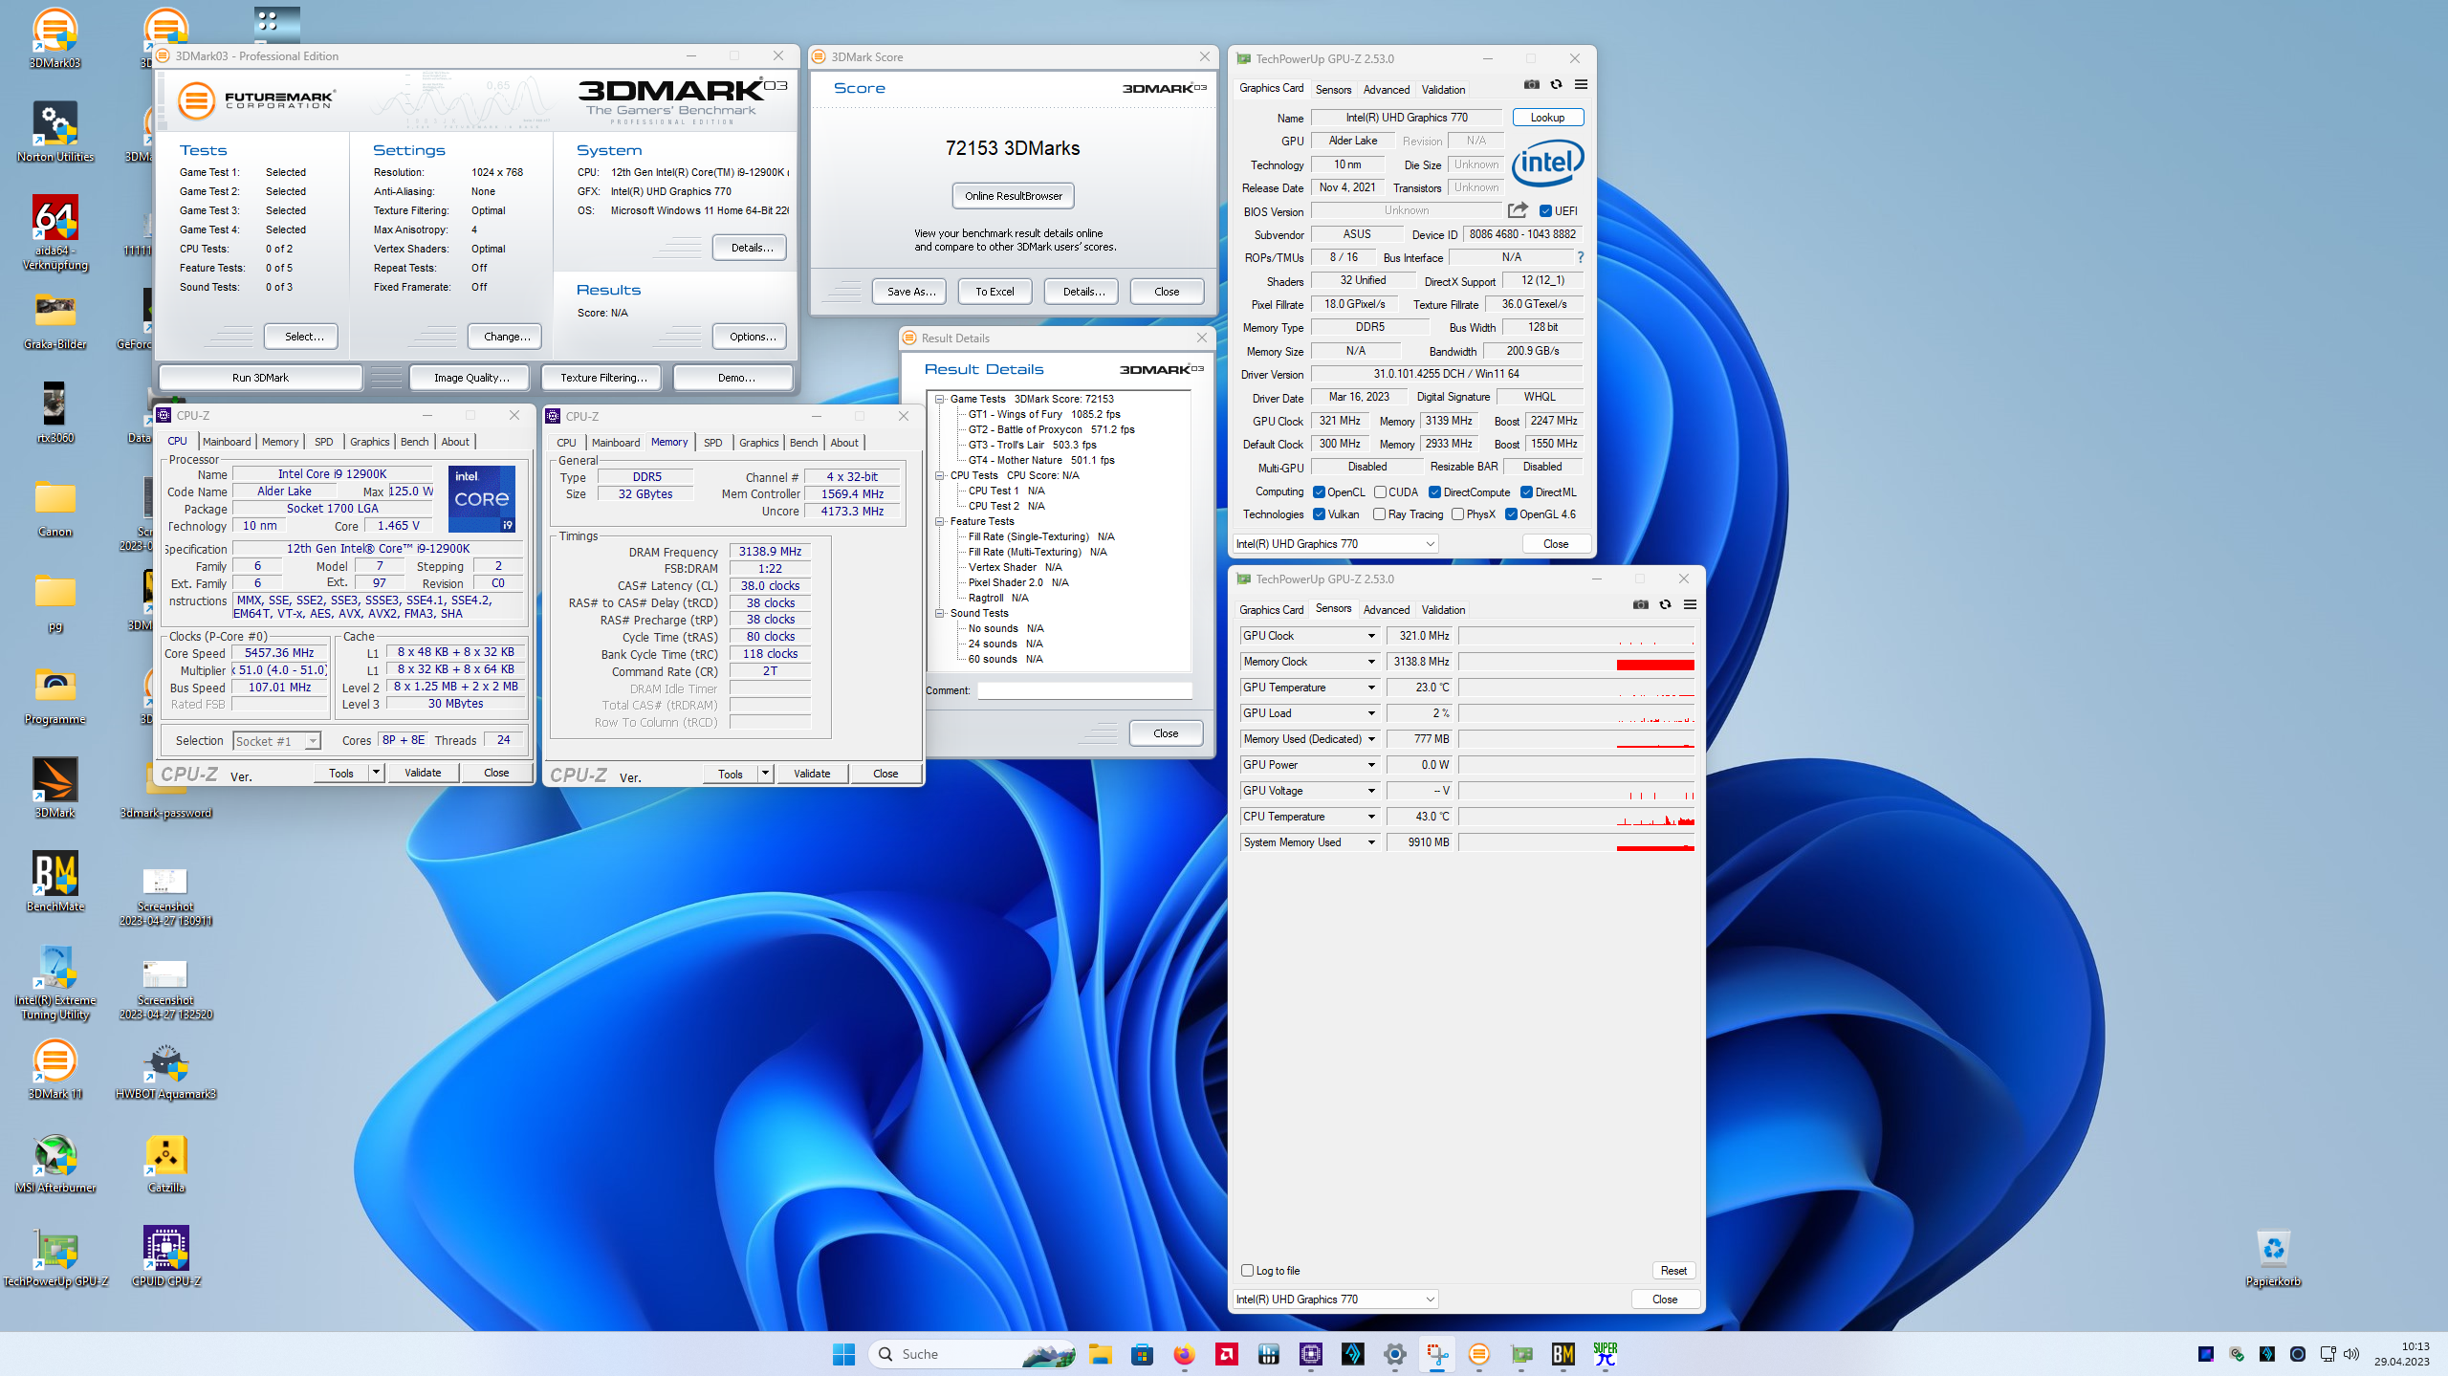Toggle DirectCompute checkbox

(x=1434, y=492)
